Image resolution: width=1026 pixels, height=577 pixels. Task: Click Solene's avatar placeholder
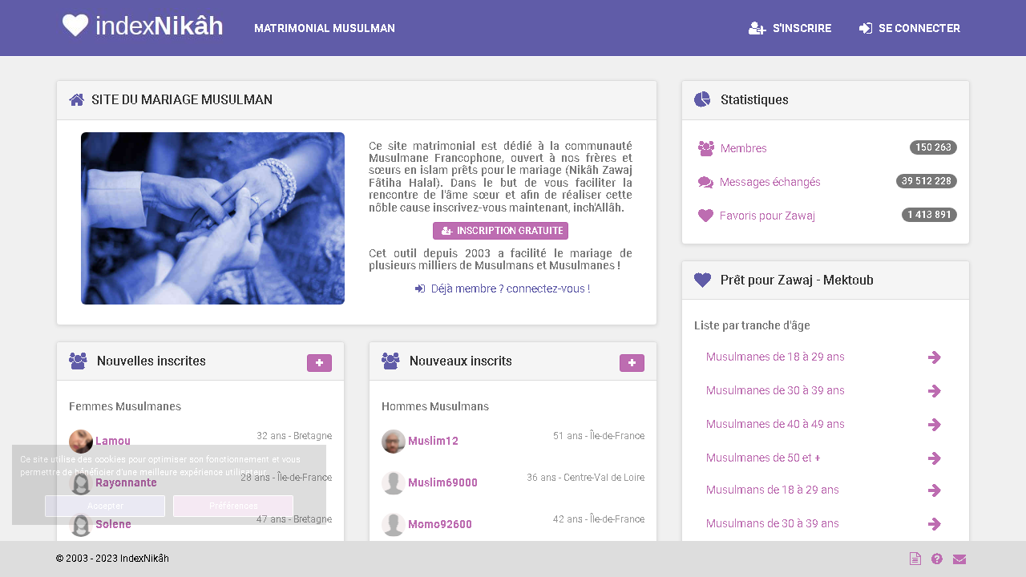(x=81, y=525)
